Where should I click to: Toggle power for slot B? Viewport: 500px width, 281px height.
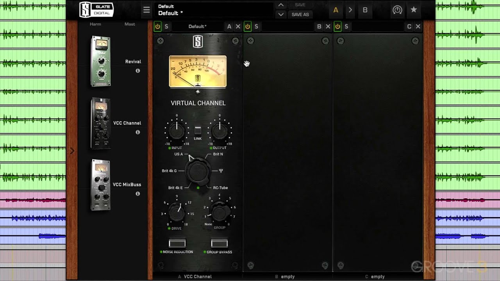coord(247,27)
